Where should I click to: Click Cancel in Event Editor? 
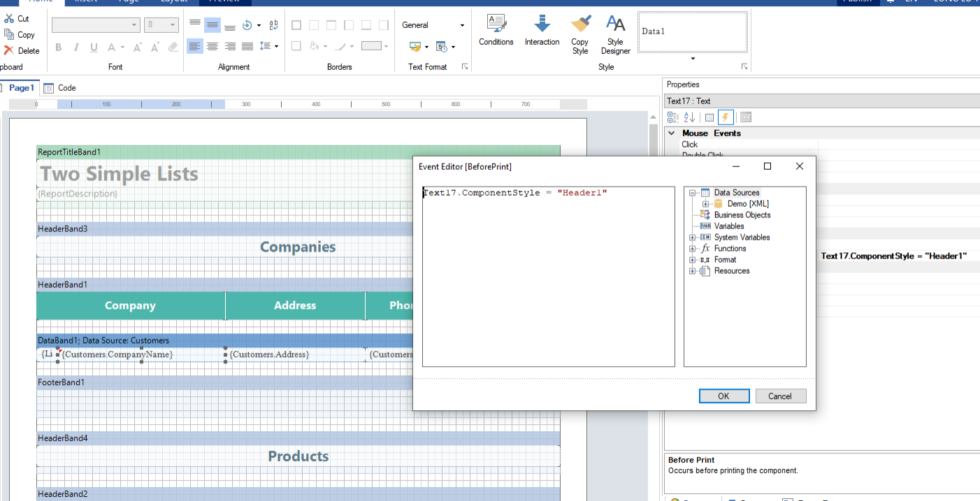coord(780,396)
